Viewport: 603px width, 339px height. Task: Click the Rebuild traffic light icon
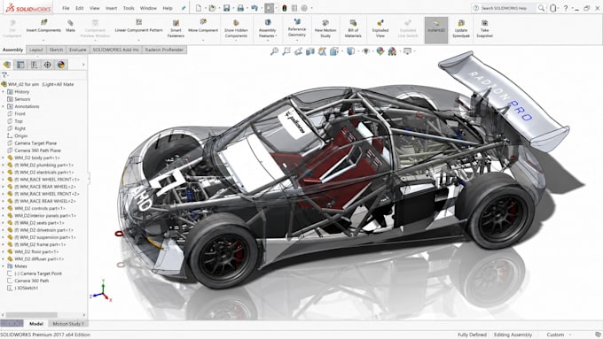(285, 8)
